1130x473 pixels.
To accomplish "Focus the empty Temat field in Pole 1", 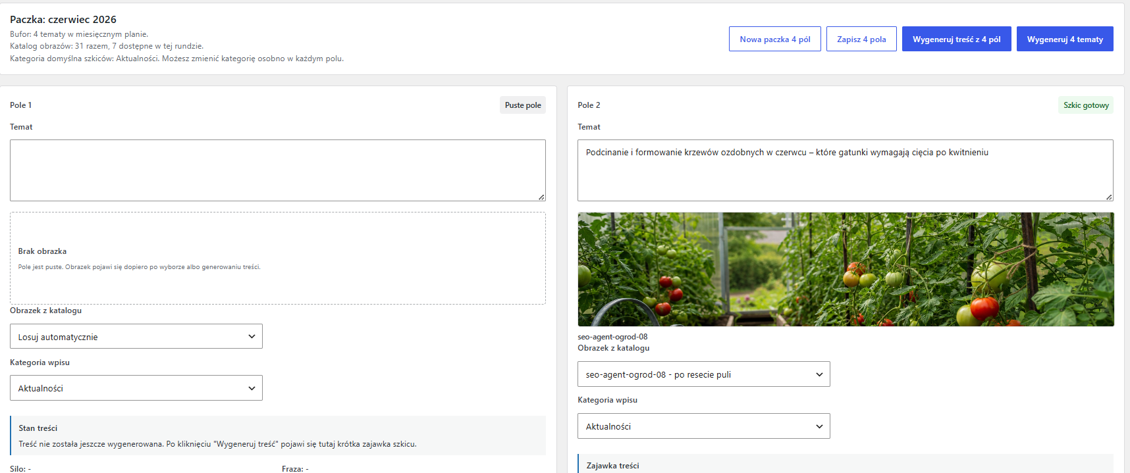I will click(277, 170).
